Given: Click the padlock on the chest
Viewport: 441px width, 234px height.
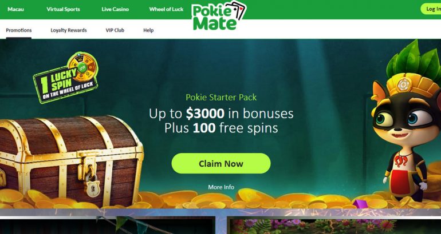Looking at the screenshot, I should 93,184.
